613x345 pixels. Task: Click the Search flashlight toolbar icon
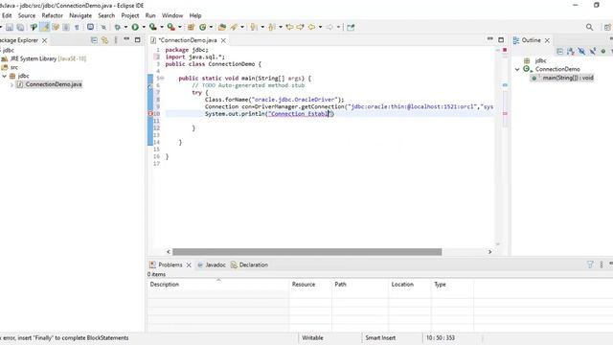click(x=234, y=27)
